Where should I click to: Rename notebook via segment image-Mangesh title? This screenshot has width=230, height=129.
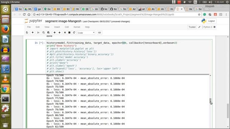pyautogui.click(x=63, y=21)
